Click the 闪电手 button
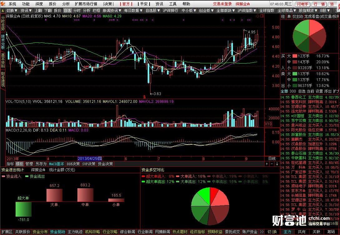This screenshot has width=340, height=235. [x=303, y=4]
